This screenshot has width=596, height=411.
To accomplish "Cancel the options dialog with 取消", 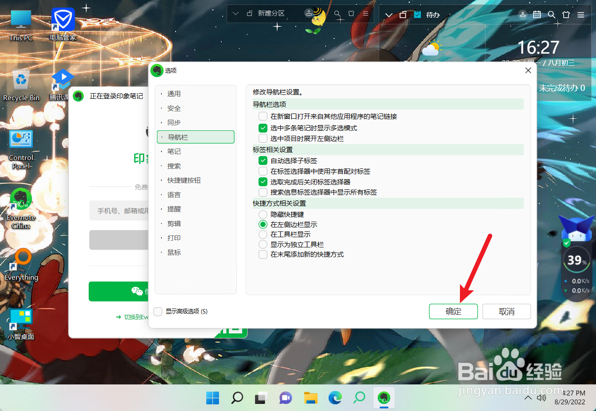I will [506, 311].
